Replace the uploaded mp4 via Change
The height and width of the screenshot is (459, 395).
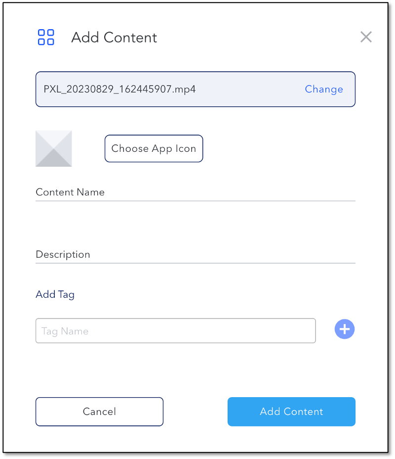pos(324,89)
